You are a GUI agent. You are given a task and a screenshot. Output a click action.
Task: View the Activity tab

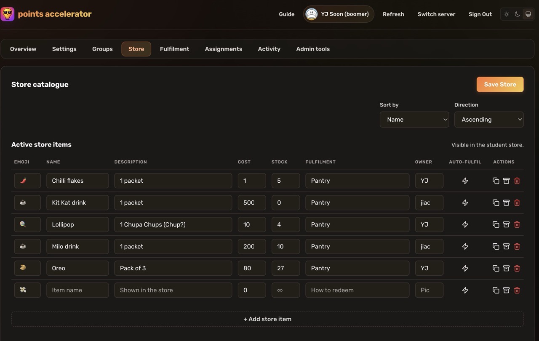pyautogui.click(x=269, y=49)
